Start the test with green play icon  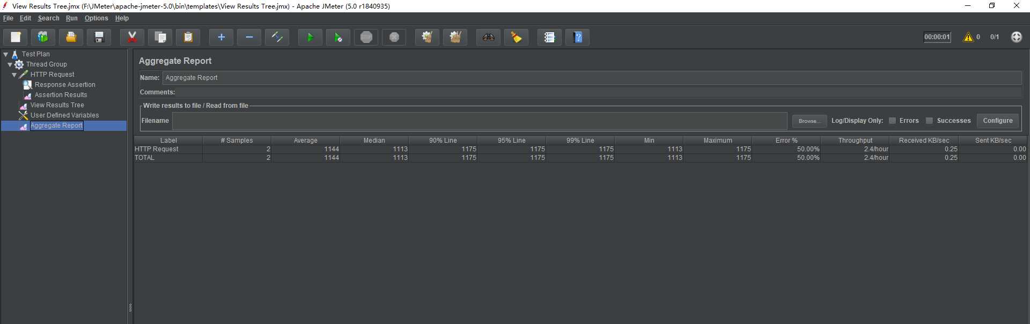pos(310,37)
